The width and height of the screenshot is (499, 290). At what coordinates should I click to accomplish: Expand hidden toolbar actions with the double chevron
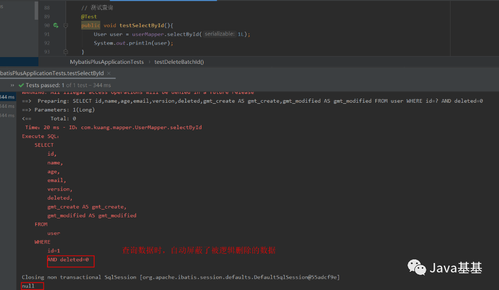(x=12, y=85)
